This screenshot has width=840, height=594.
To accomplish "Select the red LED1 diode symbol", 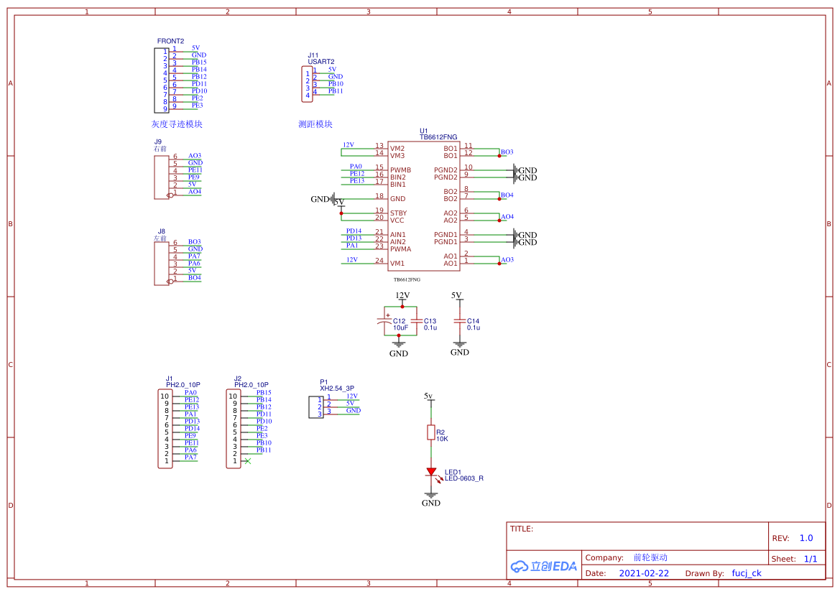I will pos(431,472).
